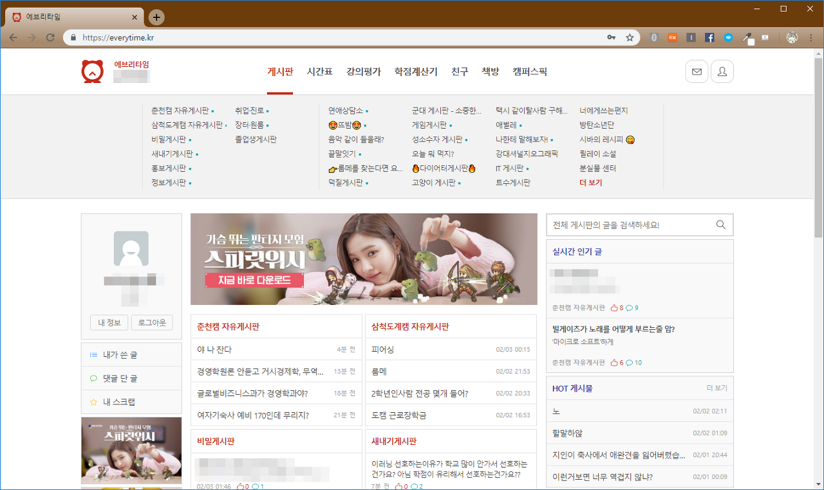Open the Chrome profile avatar
This screenshot has height=490, width=824.
coord(792,37)
